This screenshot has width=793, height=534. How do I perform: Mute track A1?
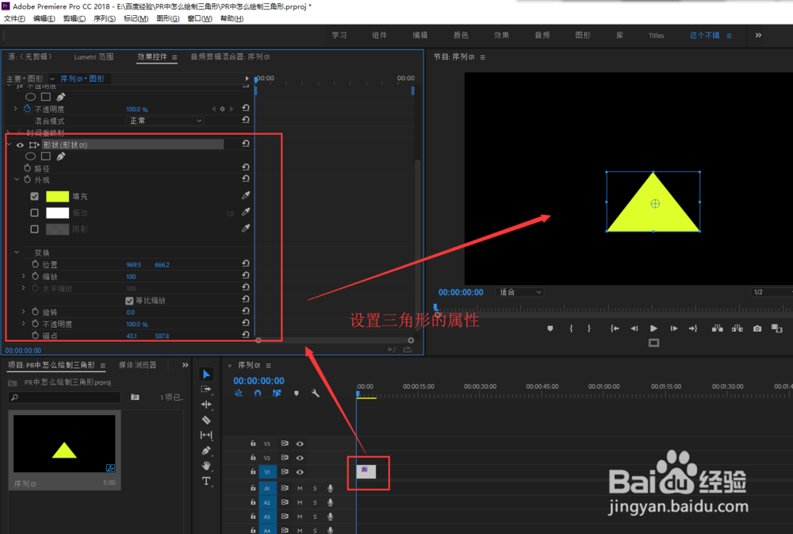(x=300, y=489)
